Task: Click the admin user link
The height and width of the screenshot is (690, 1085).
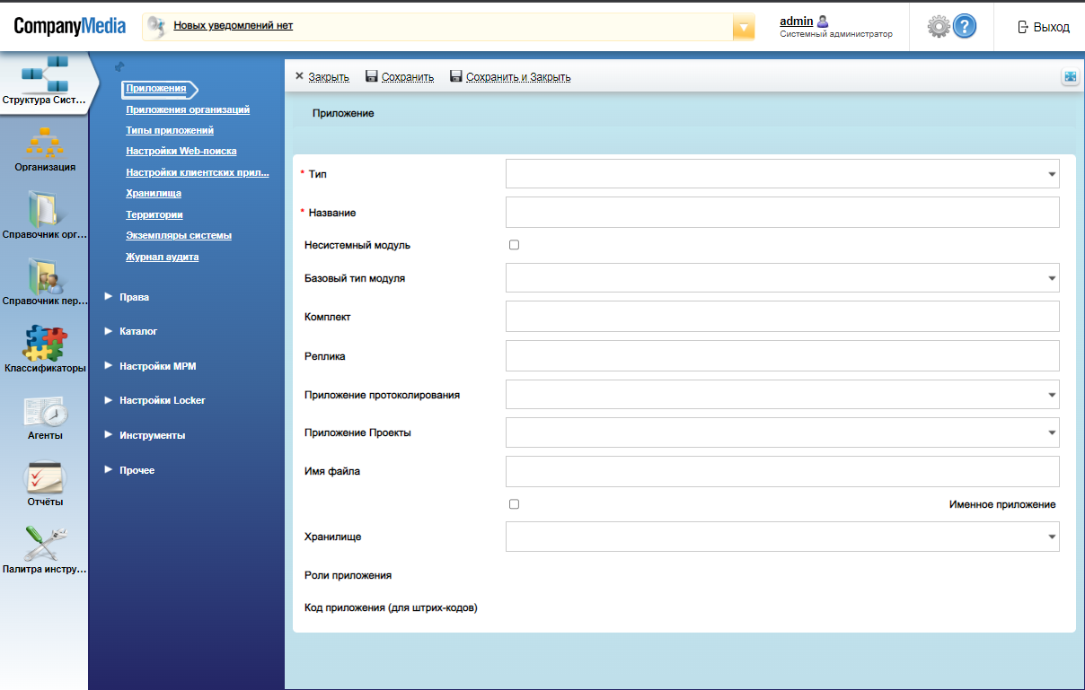Action: tap(797, 21)
